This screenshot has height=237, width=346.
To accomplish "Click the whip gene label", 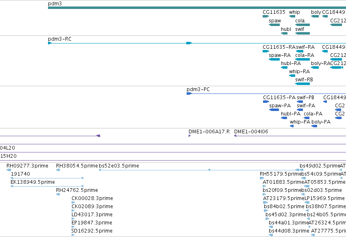I will pos(294,12).
